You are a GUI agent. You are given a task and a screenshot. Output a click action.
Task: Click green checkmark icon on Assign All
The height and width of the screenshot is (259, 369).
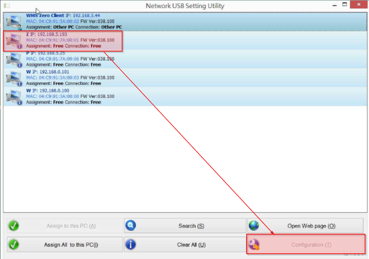[x=14, y=245]
